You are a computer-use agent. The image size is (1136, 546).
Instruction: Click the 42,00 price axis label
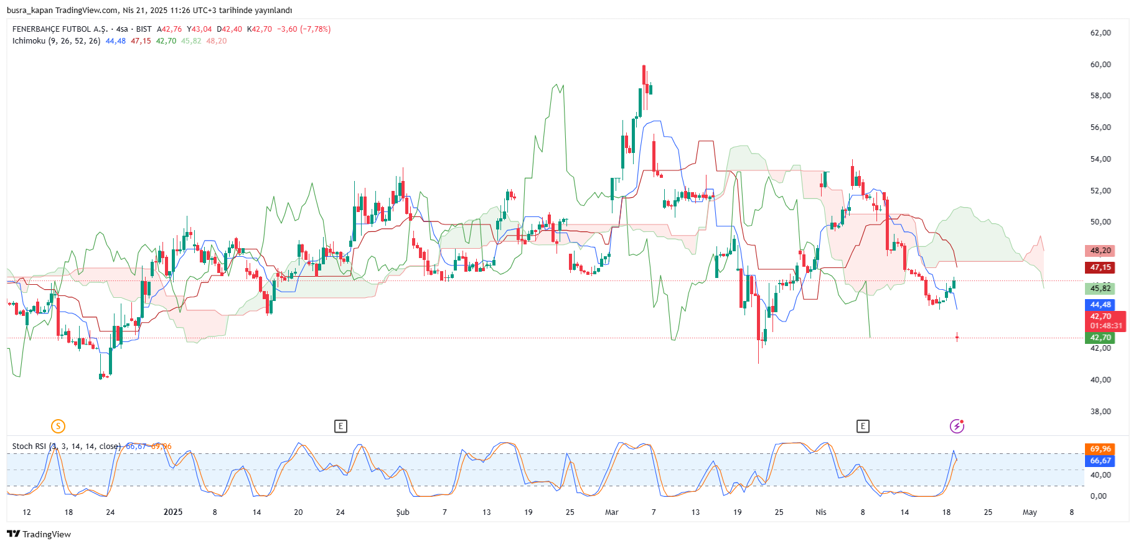1101,348
